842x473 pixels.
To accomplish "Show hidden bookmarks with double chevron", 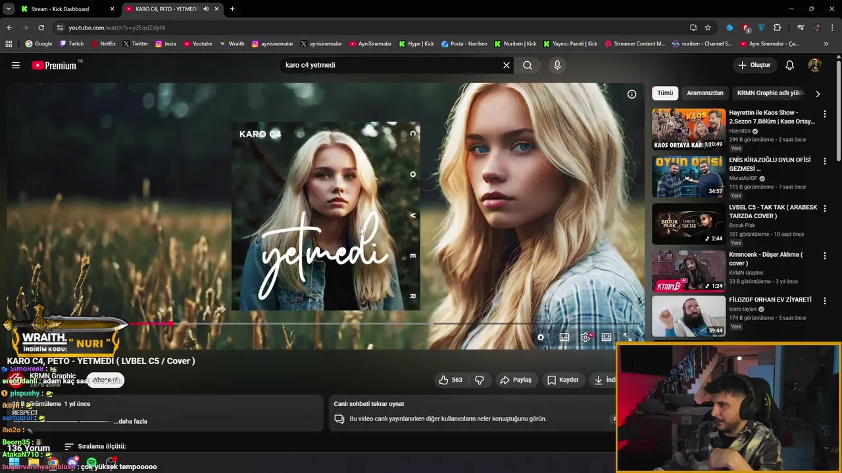I will coord(827,44).
